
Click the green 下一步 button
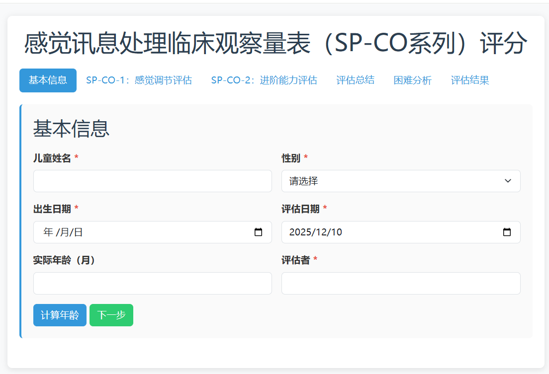(x=111, y=315)
